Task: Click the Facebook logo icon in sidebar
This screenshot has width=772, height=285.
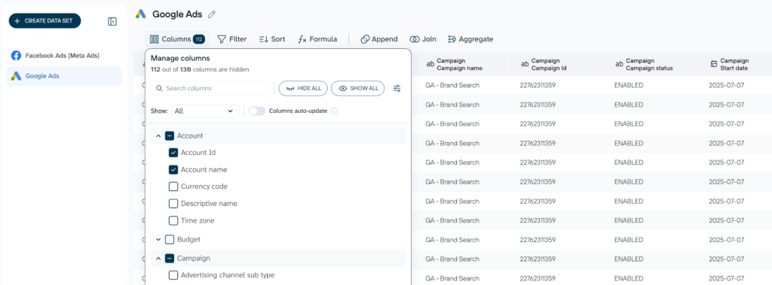Action: coord(17,56)
